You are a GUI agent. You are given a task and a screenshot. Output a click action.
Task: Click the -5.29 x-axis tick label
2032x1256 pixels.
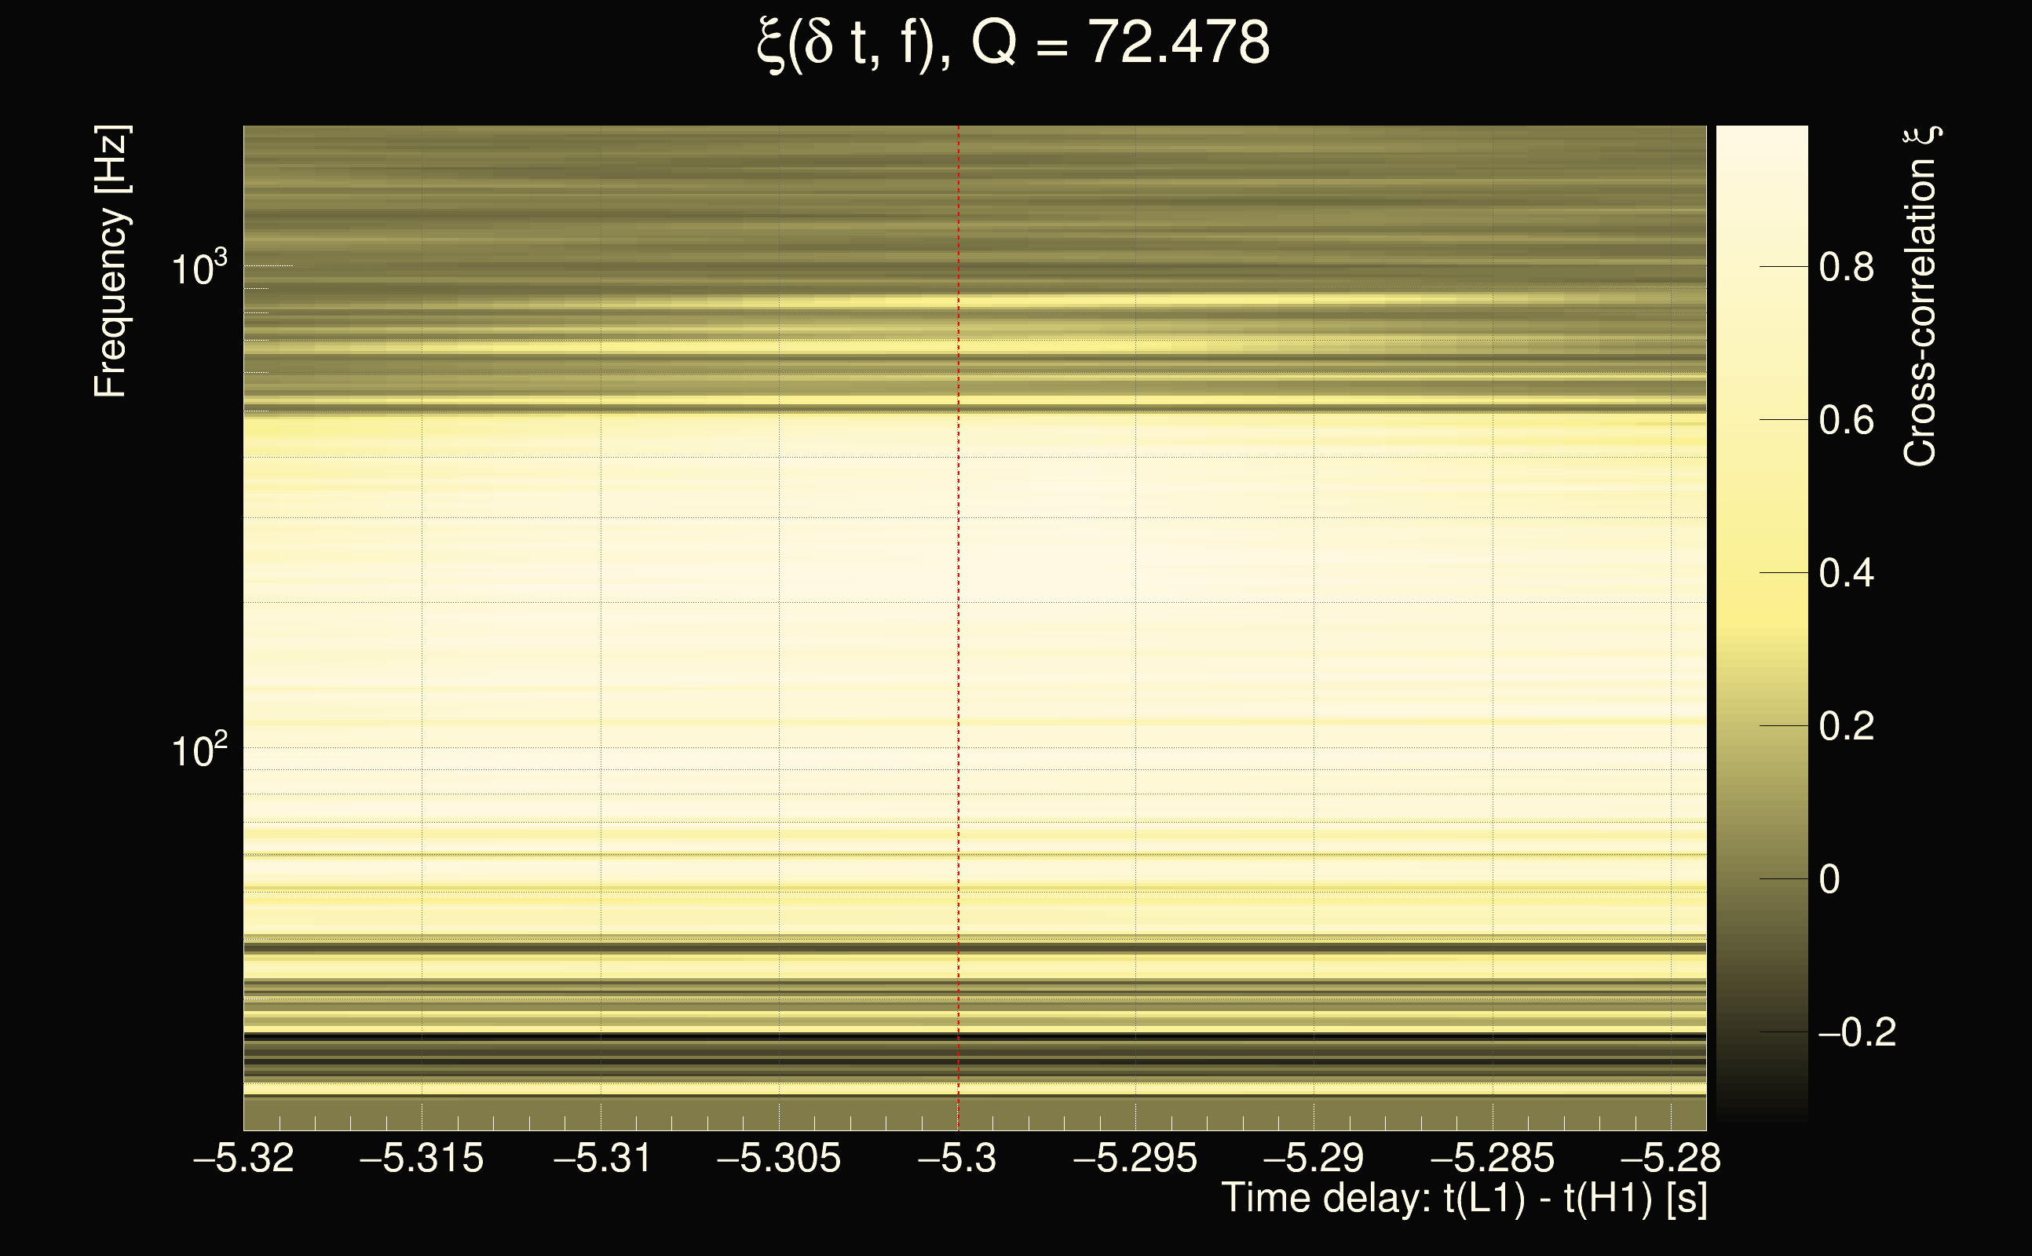(x=1314, y=1158)
